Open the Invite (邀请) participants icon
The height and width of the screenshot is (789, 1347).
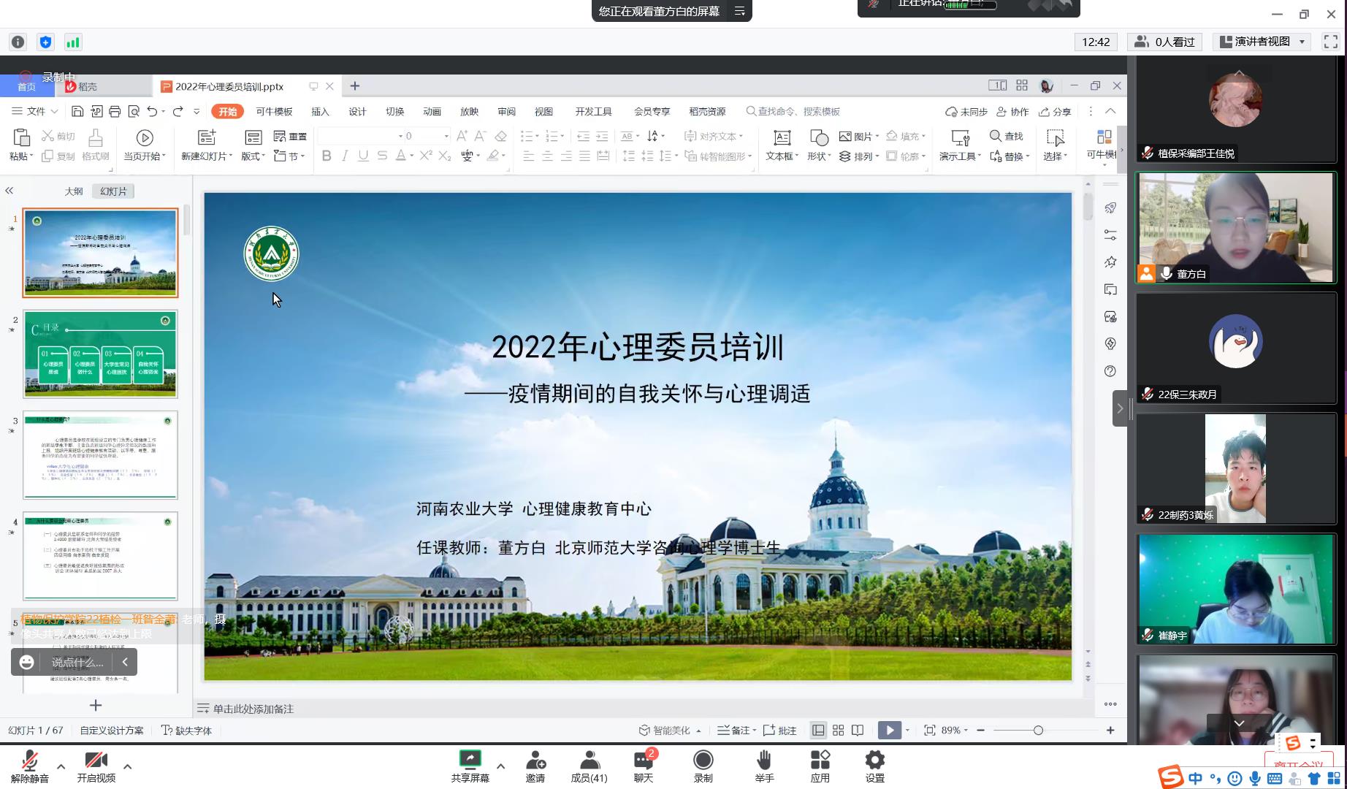[x=535, y=760]
